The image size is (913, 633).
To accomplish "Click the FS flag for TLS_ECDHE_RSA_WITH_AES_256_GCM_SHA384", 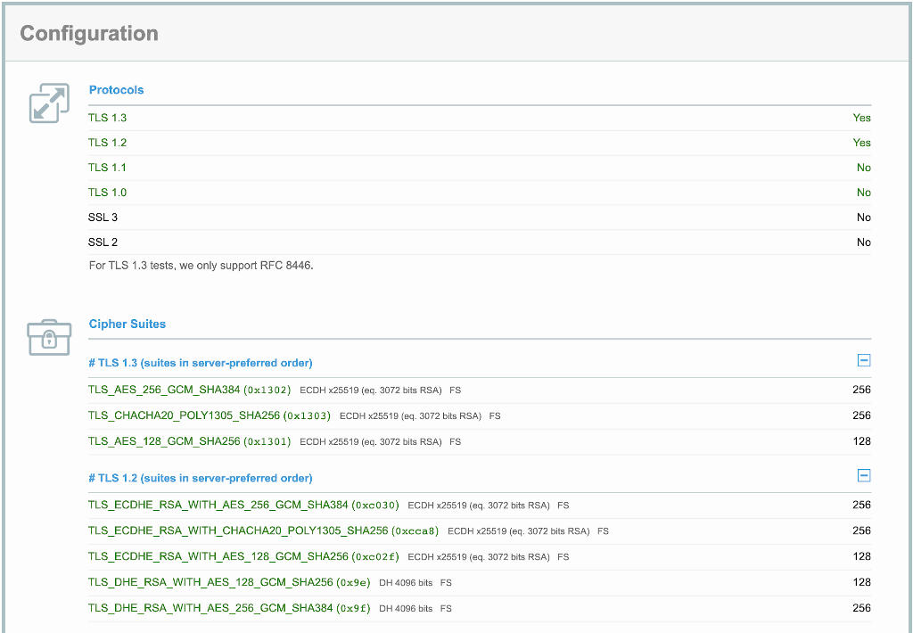I will (563, 506).
